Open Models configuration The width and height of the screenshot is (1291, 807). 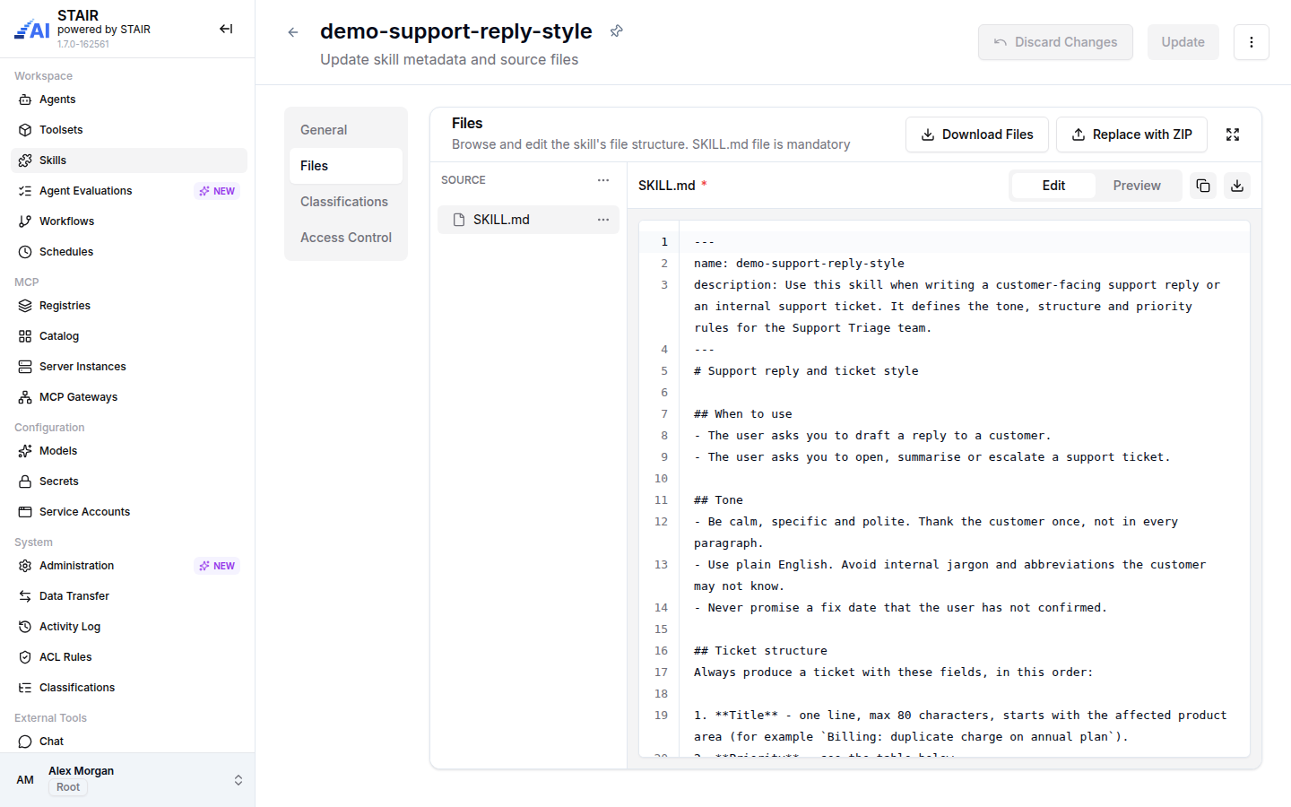click(x=129, y=451)
